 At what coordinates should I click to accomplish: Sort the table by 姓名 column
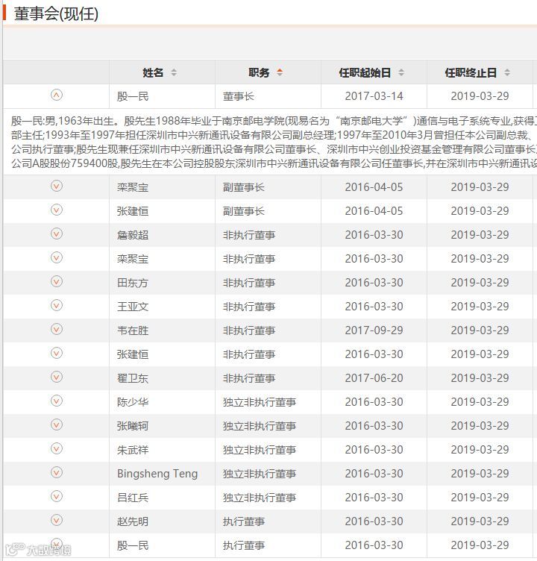pyautogui.click(x=174, y=72)
